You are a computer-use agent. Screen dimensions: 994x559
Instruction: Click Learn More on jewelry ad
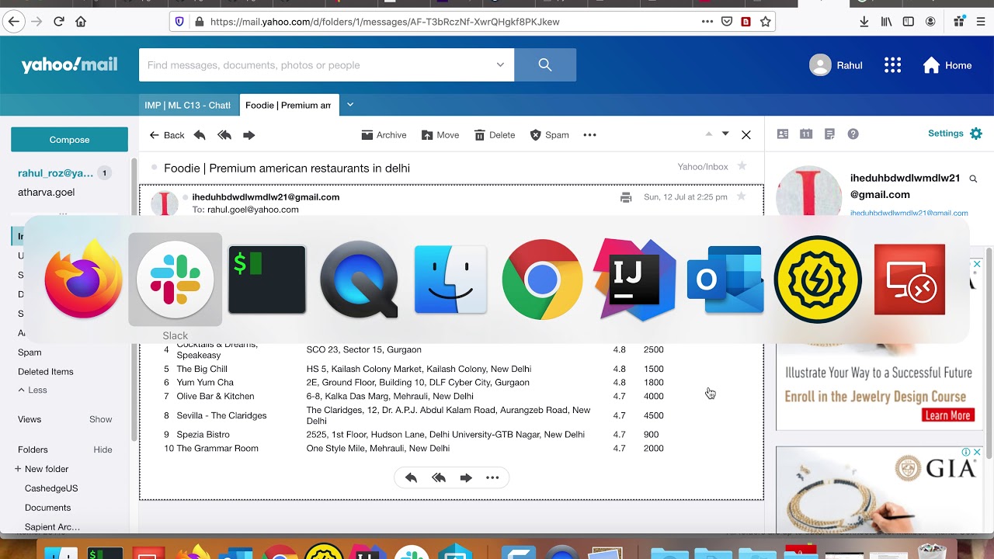click(x=948, y=415)
